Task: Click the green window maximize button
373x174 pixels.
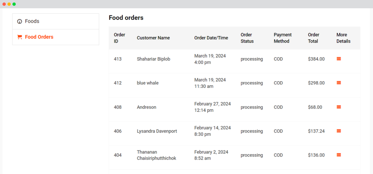Action: (x=14, y=4)
